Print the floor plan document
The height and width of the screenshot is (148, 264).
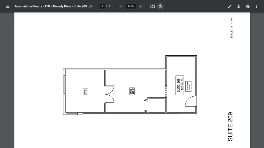(x=248, y=6)
